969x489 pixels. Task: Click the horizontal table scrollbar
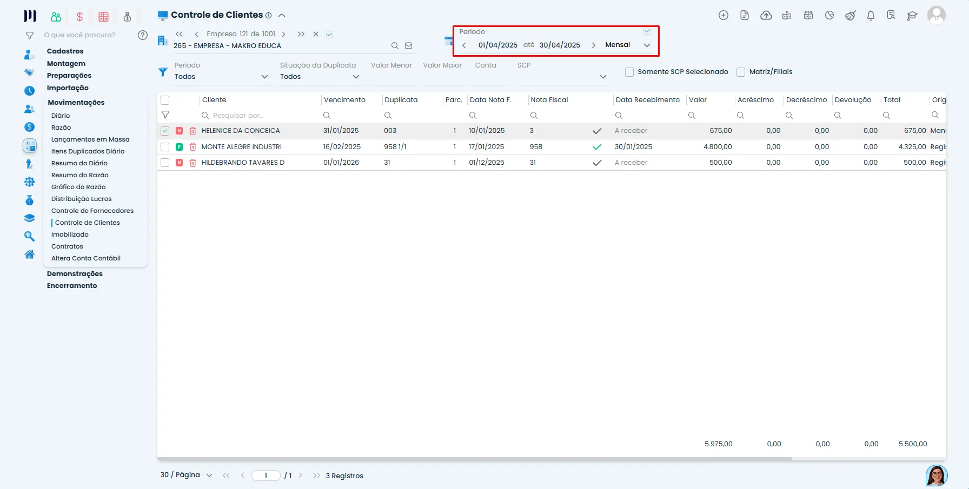coord(474,459)
